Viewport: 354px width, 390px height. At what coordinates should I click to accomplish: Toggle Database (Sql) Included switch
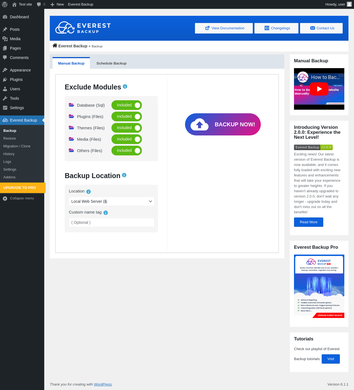click(127, 105)
